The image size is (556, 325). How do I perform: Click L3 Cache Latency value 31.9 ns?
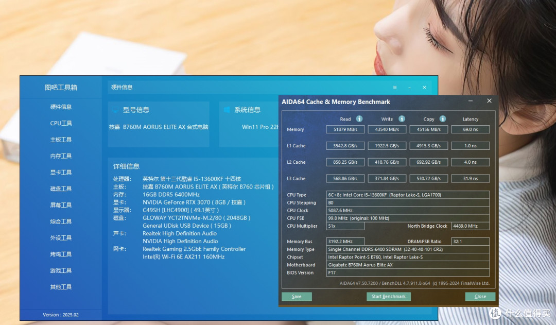click(471, 178)
